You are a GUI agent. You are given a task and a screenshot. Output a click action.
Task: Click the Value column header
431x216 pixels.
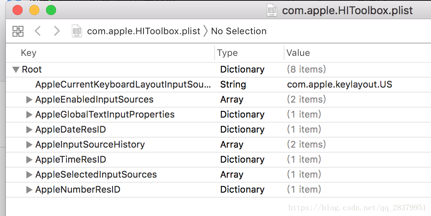point(298,53)
